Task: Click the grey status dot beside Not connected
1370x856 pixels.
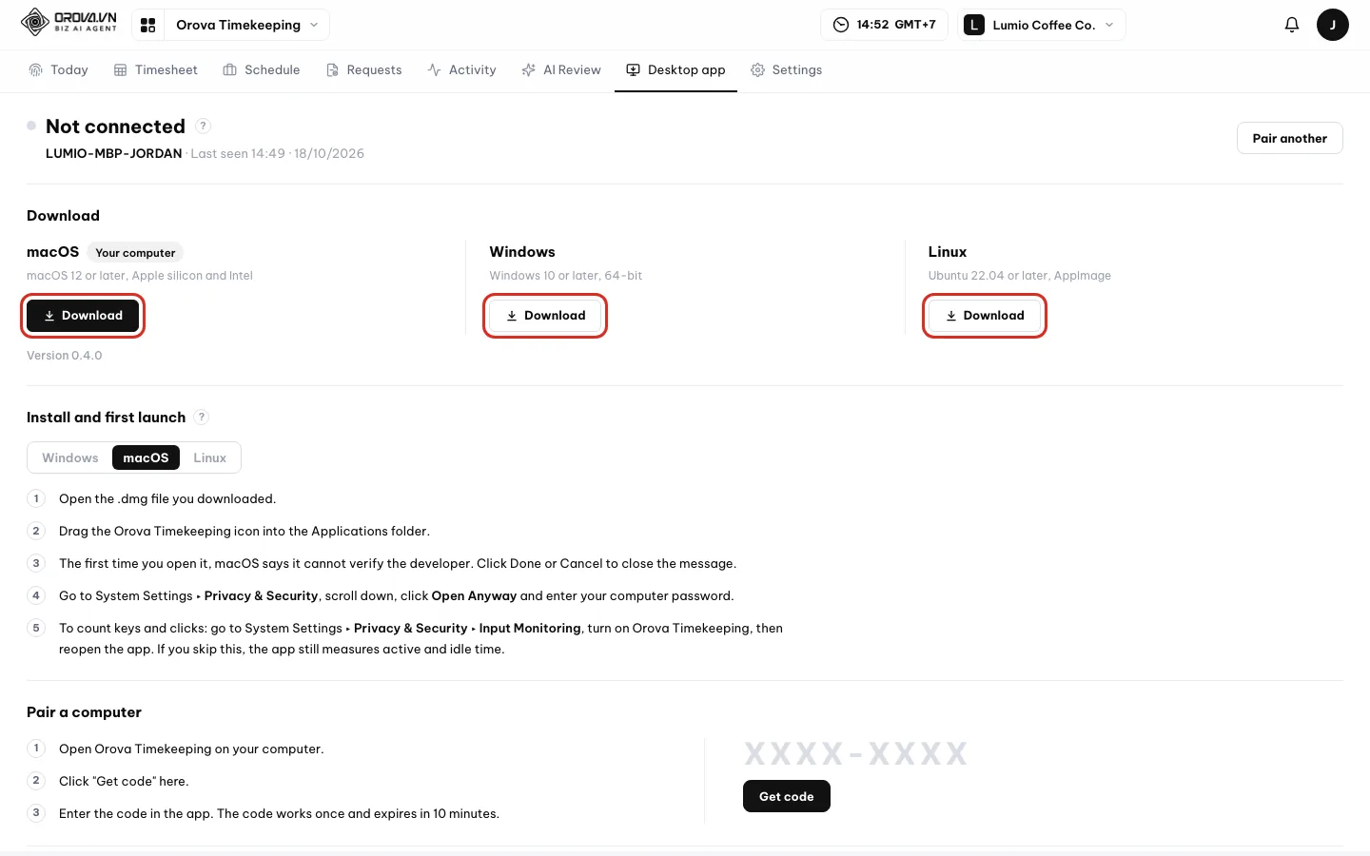Action: tap(31, 126)
